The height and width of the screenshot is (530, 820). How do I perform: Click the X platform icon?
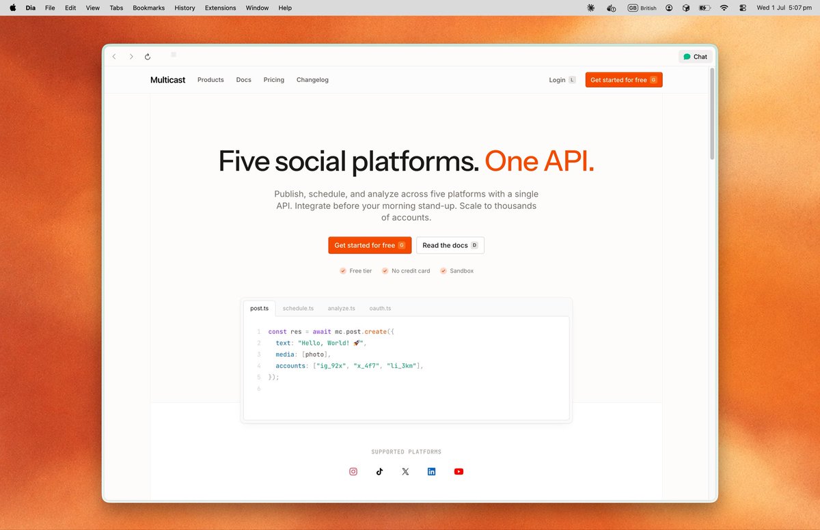(x=405, y=471)
